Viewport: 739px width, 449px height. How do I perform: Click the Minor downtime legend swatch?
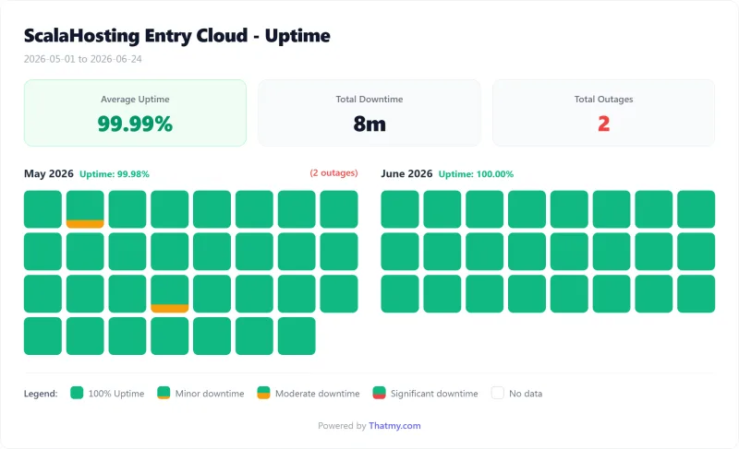click(x=164, y=393)
